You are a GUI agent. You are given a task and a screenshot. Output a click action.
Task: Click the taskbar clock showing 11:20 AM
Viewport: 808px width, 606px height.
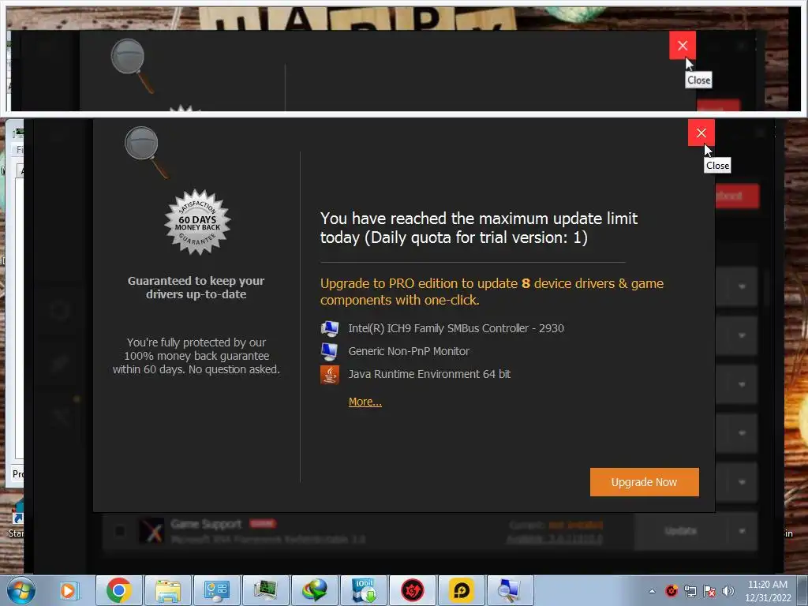click(x=767, y=590)
